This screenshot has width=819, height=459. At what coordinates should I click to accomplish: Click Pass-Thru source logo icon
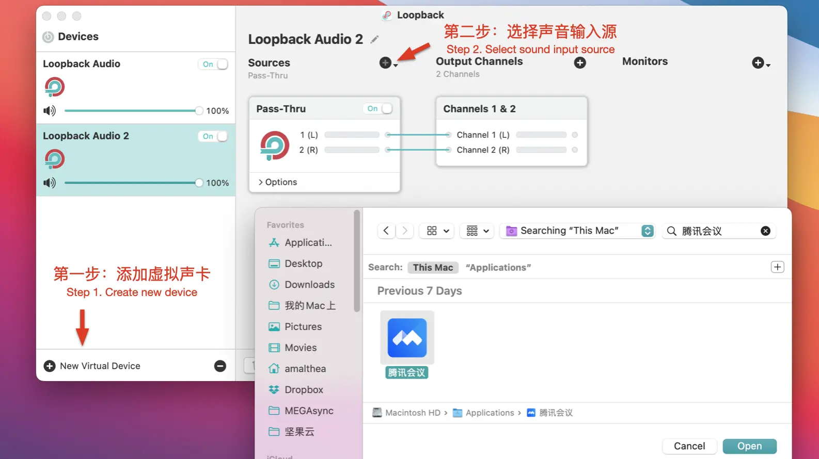pyautogui.click(x=274, y=146)
